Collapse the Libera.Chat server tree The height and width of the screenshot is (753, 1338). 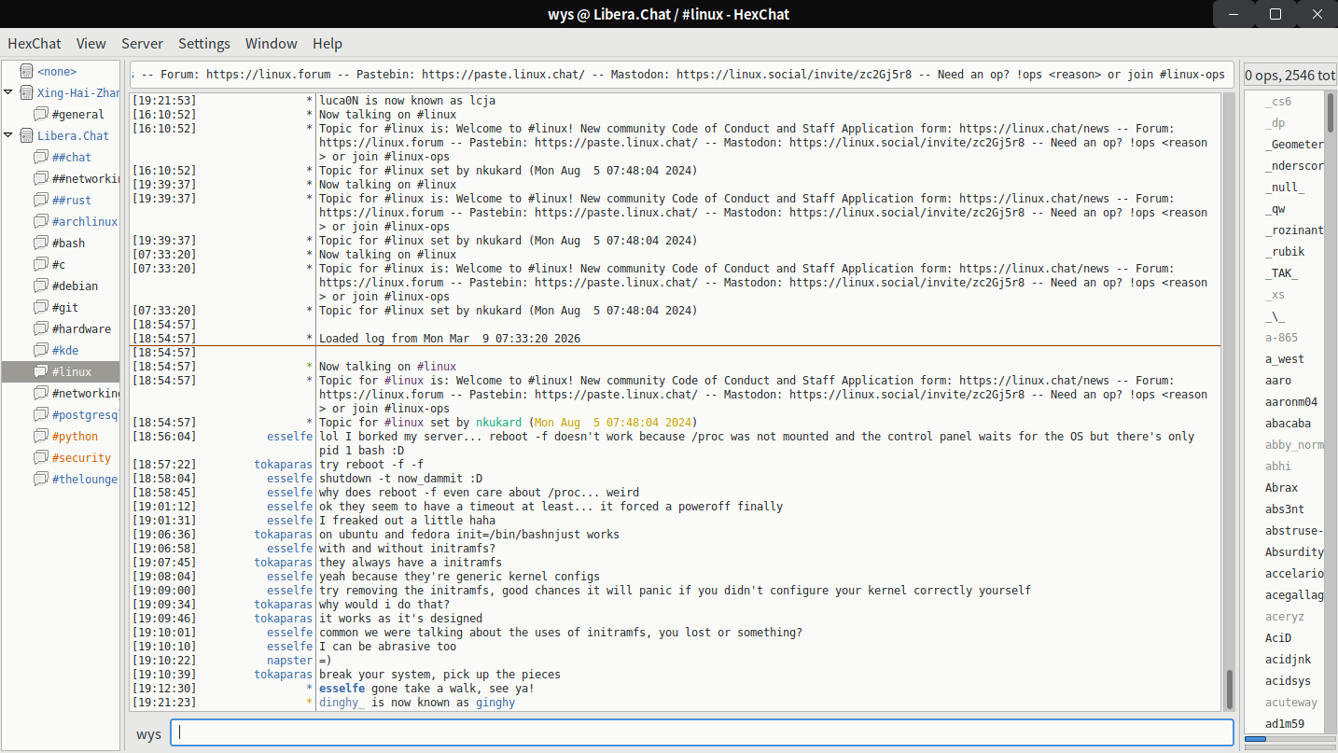click(8, 135)
